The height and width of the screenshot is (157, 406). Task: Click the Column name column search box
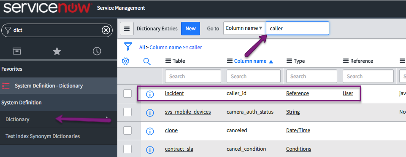click(x=254, y=76)
